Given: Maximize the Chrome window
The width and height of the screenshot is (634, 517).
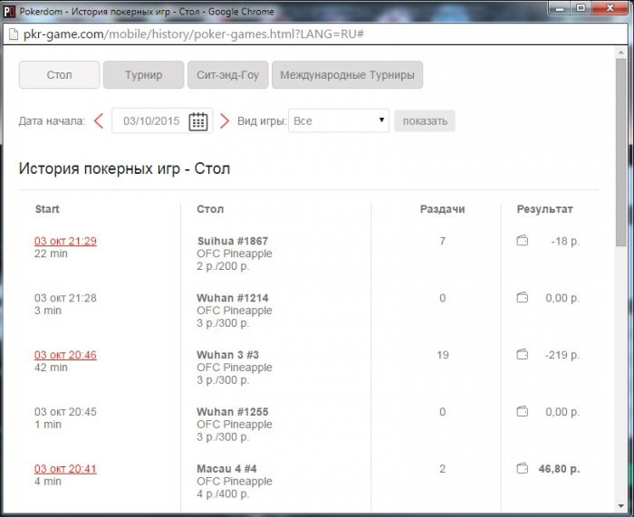Looking at the screenshot, I should click(581, 7).
